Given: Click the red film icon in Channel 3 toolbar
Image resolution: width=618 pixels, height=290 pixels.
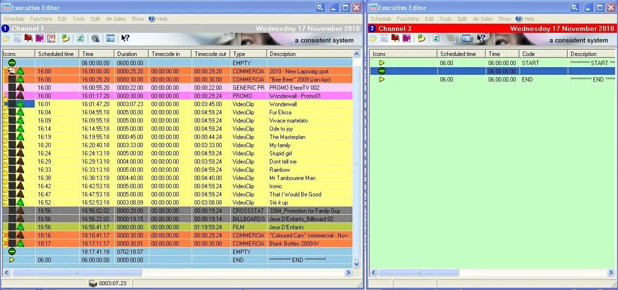Looking at the screenshot, I should click(x=395, y=39).
